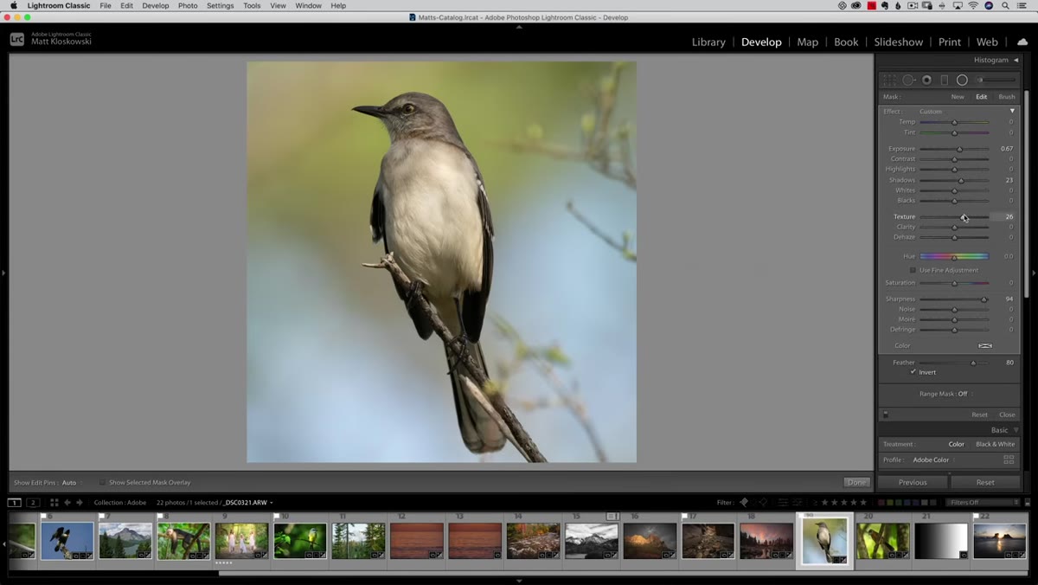Toggle the mask panel on/off switch

[x=886, y=415]
